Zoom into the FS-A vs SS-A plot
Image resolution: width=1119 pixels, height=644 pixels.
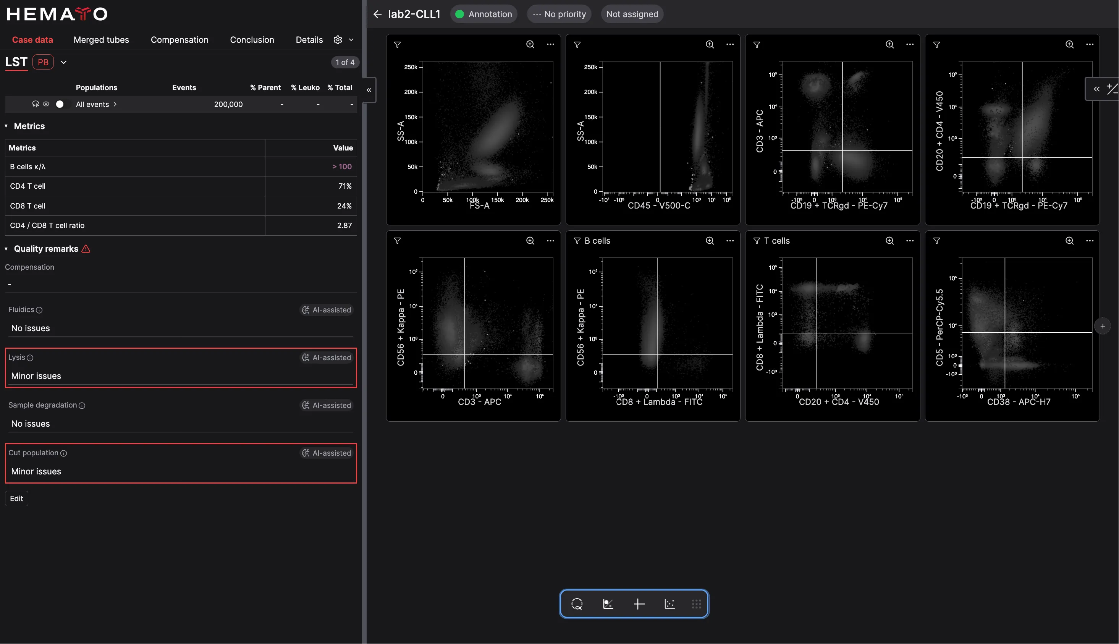pos(530,44)
